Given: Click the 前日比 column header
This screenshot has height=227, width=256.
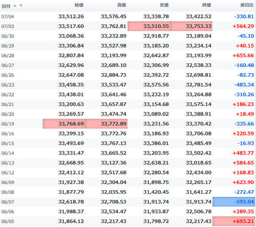Looking at the screenshot, I should tap(247, 5).
